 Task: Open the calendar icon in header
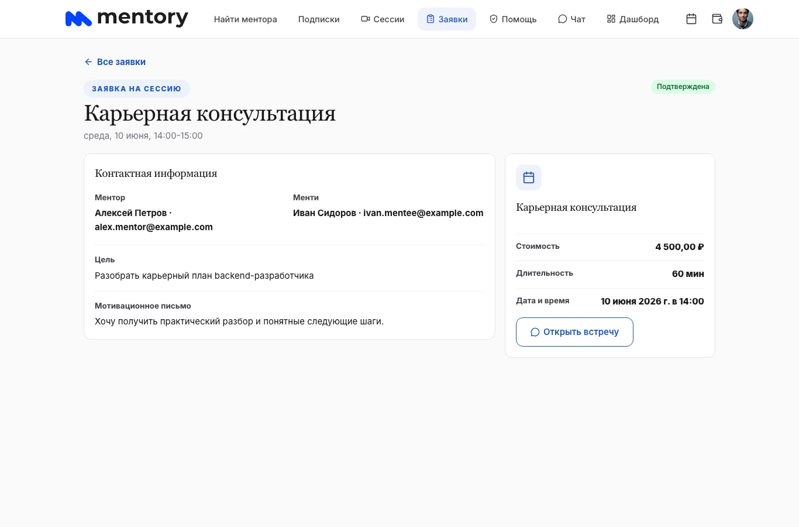click(691, 19)
